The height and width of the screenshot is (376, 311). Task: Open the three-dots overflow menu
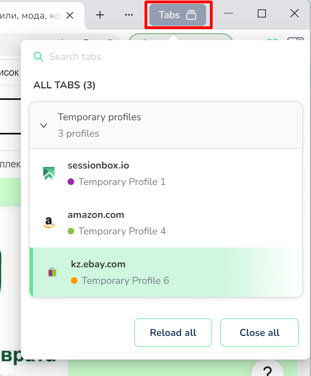129,15
